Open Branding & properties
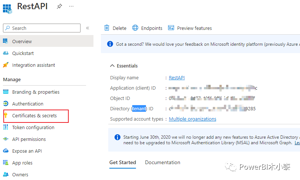 click(36, 92)
